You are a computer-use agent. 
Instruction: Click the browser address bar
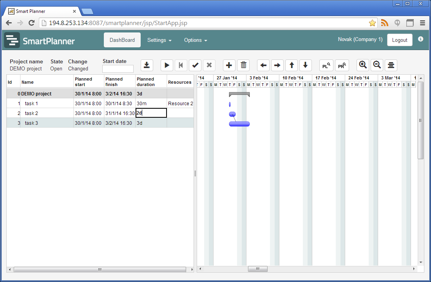(208, 23)
